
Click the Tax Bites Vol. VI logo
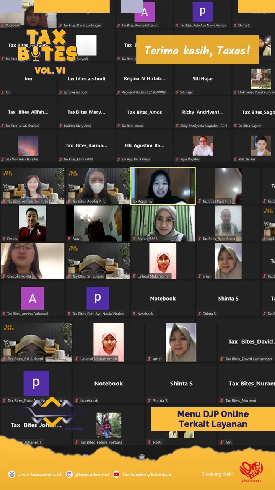[47, 52]
